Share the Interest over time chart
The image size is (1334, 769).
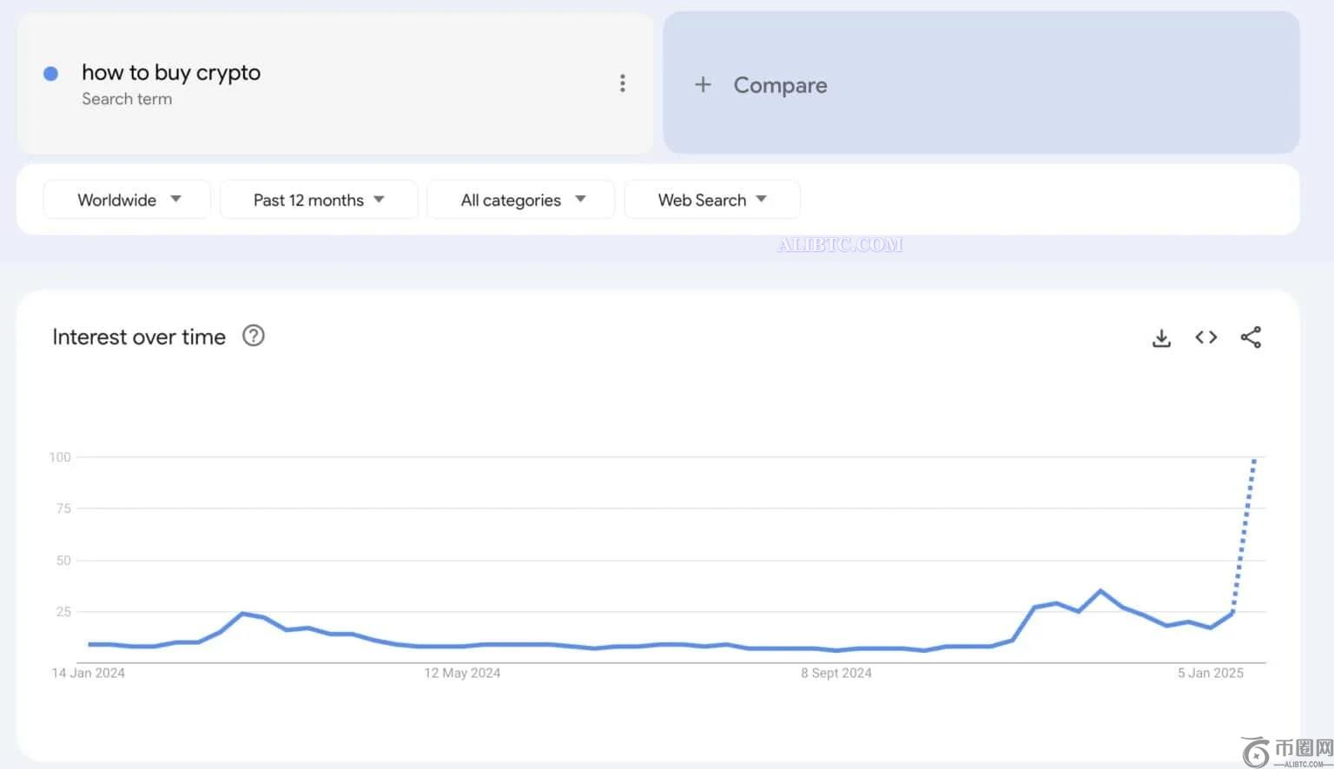(1251, 337)
